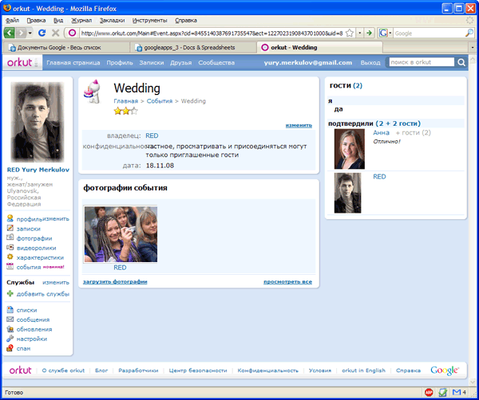Switch to the googleapps_3 Docs & Spreadsheets tab

pyautogui.click(x=192, y=48)
